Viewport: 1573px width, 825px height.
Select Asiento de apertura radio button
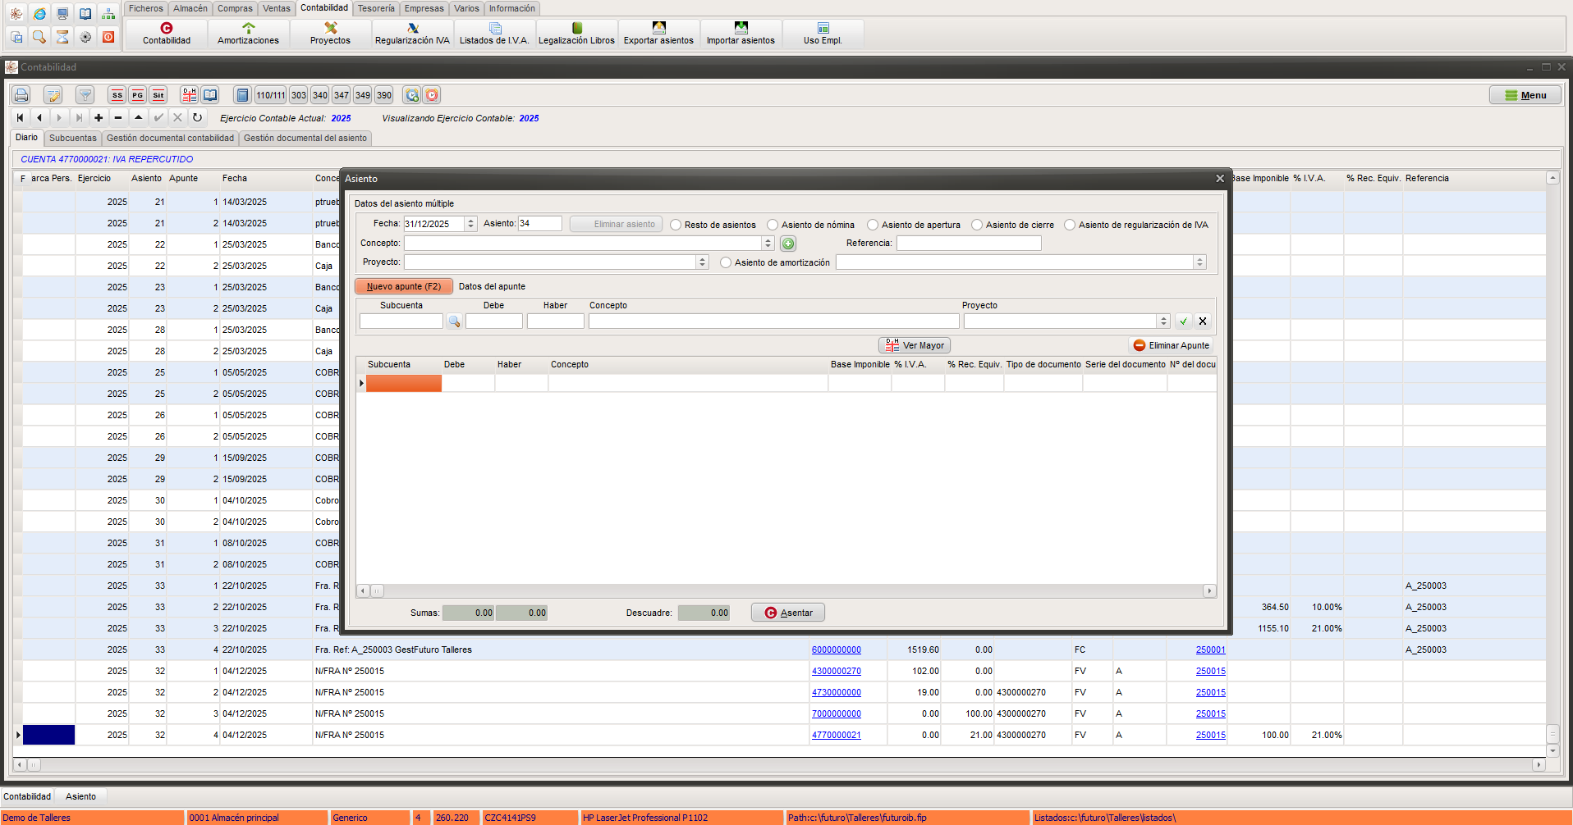873,225
